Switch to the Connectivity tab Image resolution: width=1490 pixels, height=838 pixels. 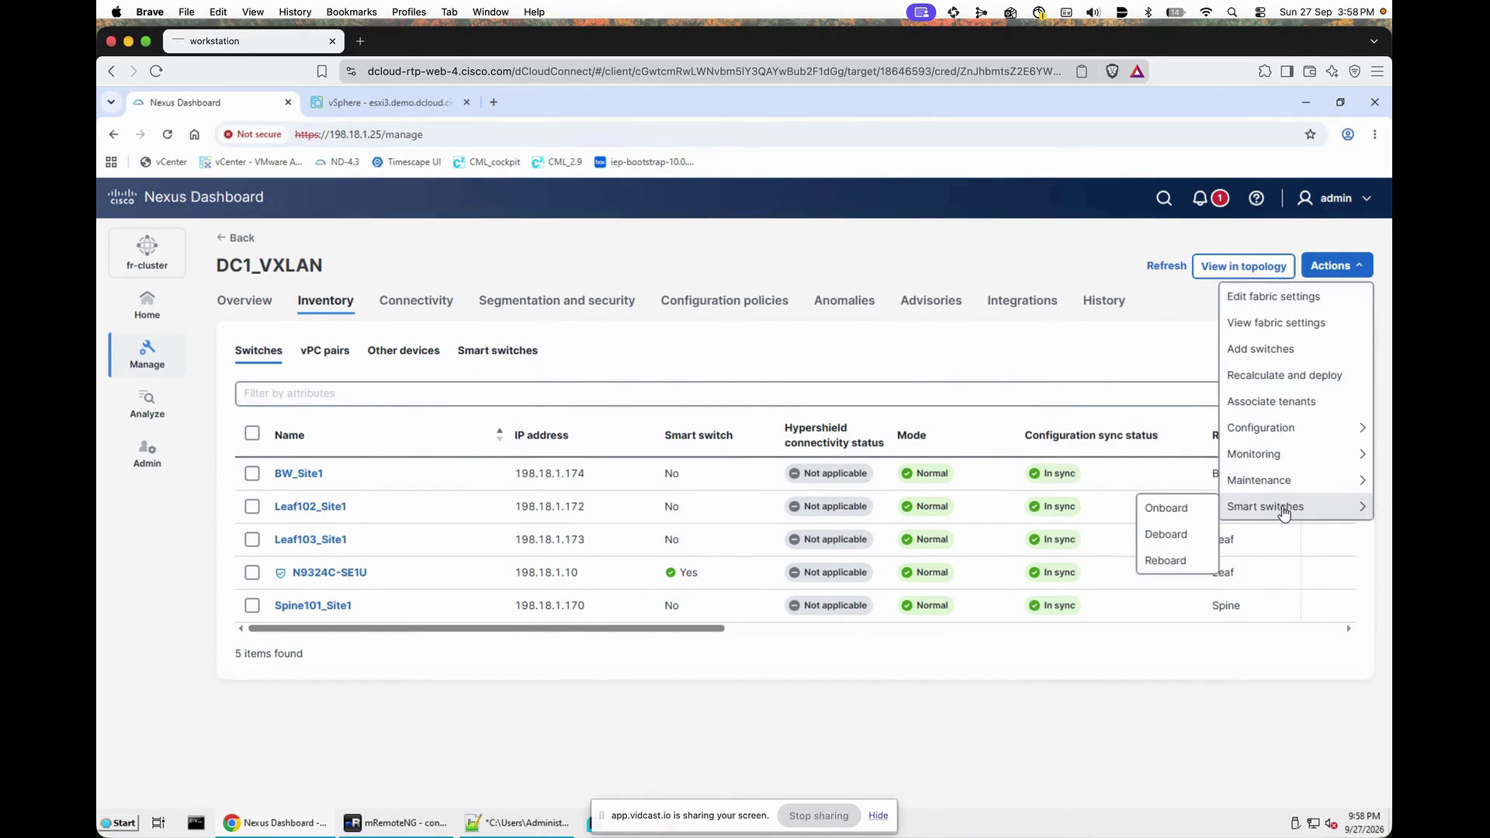point(416,300)
